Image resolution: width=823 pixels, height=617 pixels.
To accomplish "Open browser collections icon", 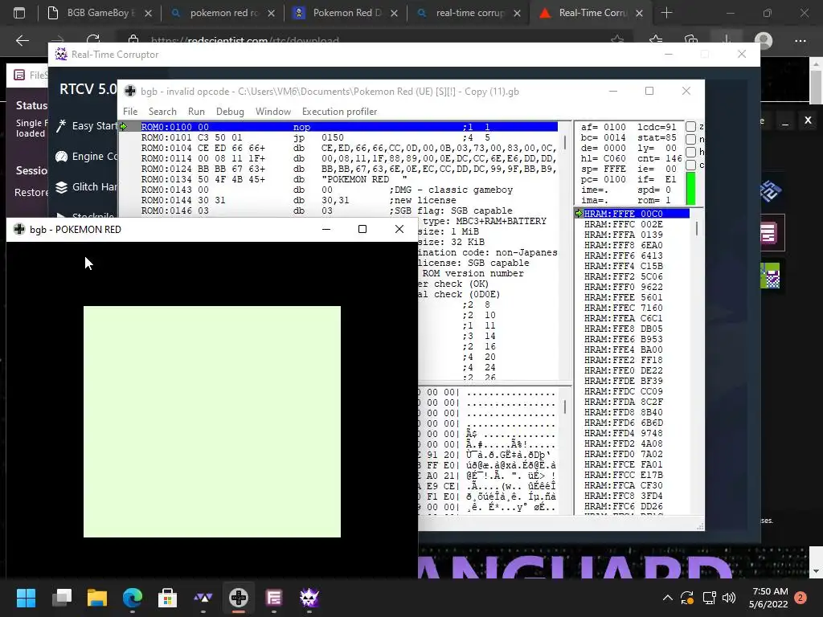I will [691, 40].
